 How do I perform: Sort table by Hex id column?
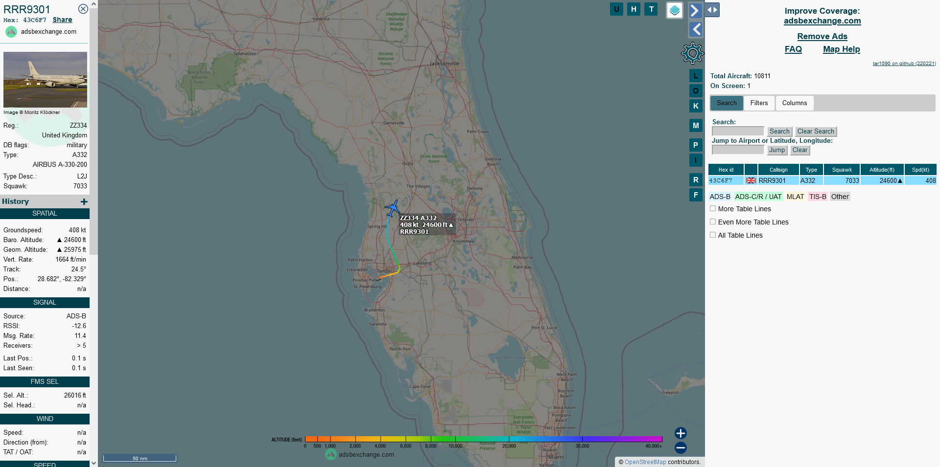(x=726, y=170)
